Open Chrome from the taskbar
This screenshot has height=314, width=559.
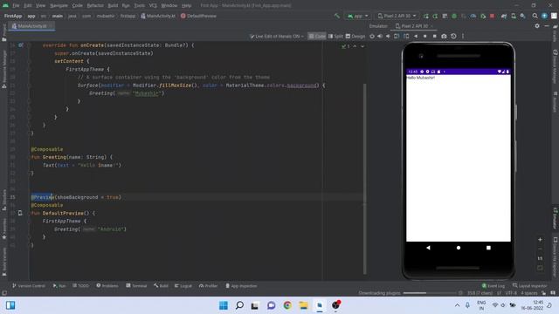tap(287, 305)
